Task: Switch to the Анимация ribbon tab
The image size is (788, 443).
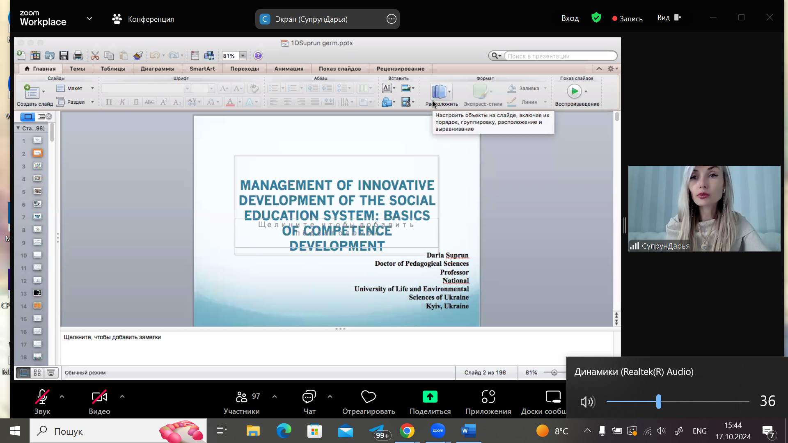Action: pyautogui.click(x=289, y=69)
